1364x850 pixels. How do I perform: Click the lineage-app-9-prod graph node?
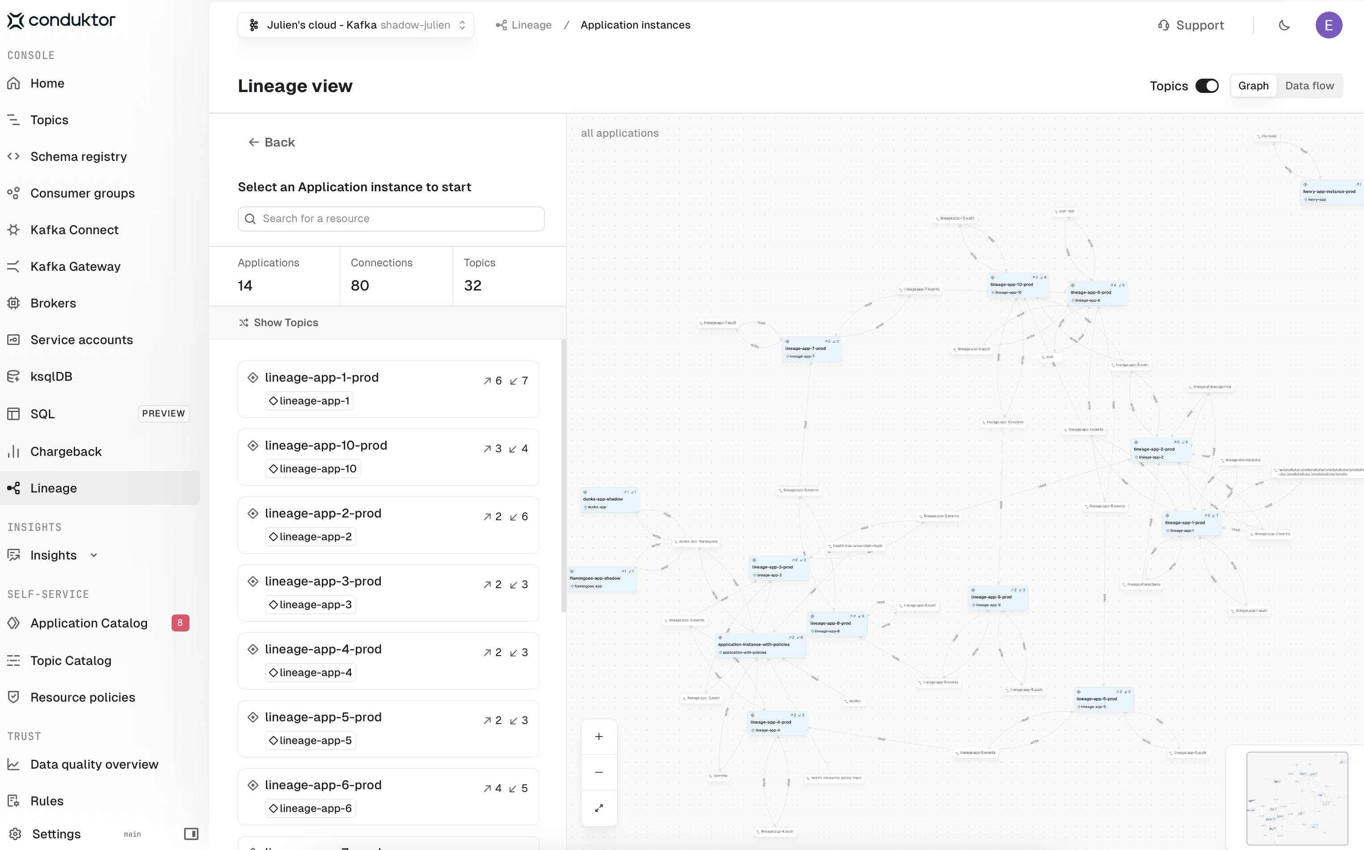point(998,598)
